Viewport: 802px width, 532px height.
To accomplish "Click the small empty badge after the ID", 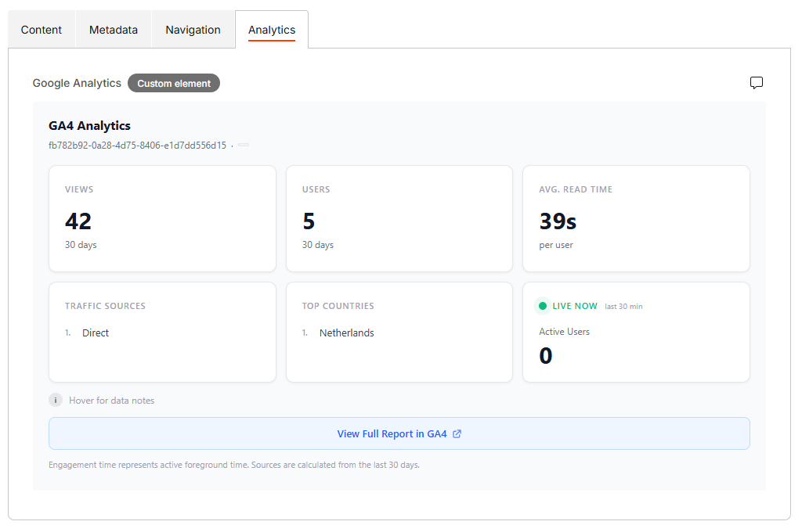I will pyautogui.click(x=244, y=146).
